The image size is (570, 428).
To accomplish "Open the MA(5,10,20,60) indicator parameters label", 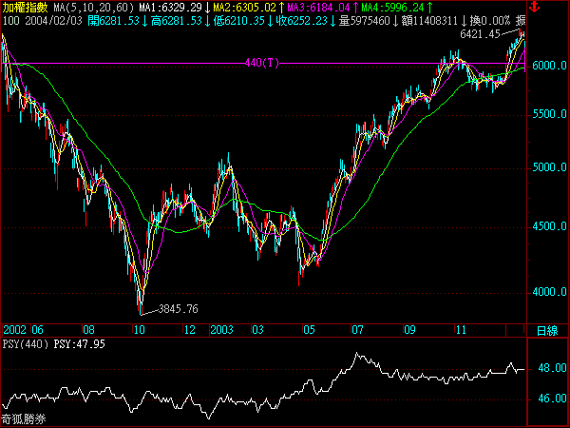I will 94,8.
